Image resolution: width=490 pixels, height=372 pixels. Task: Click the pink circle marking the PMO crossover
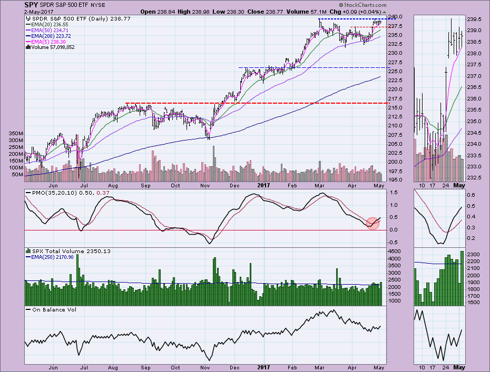click(x=373, y=224)
